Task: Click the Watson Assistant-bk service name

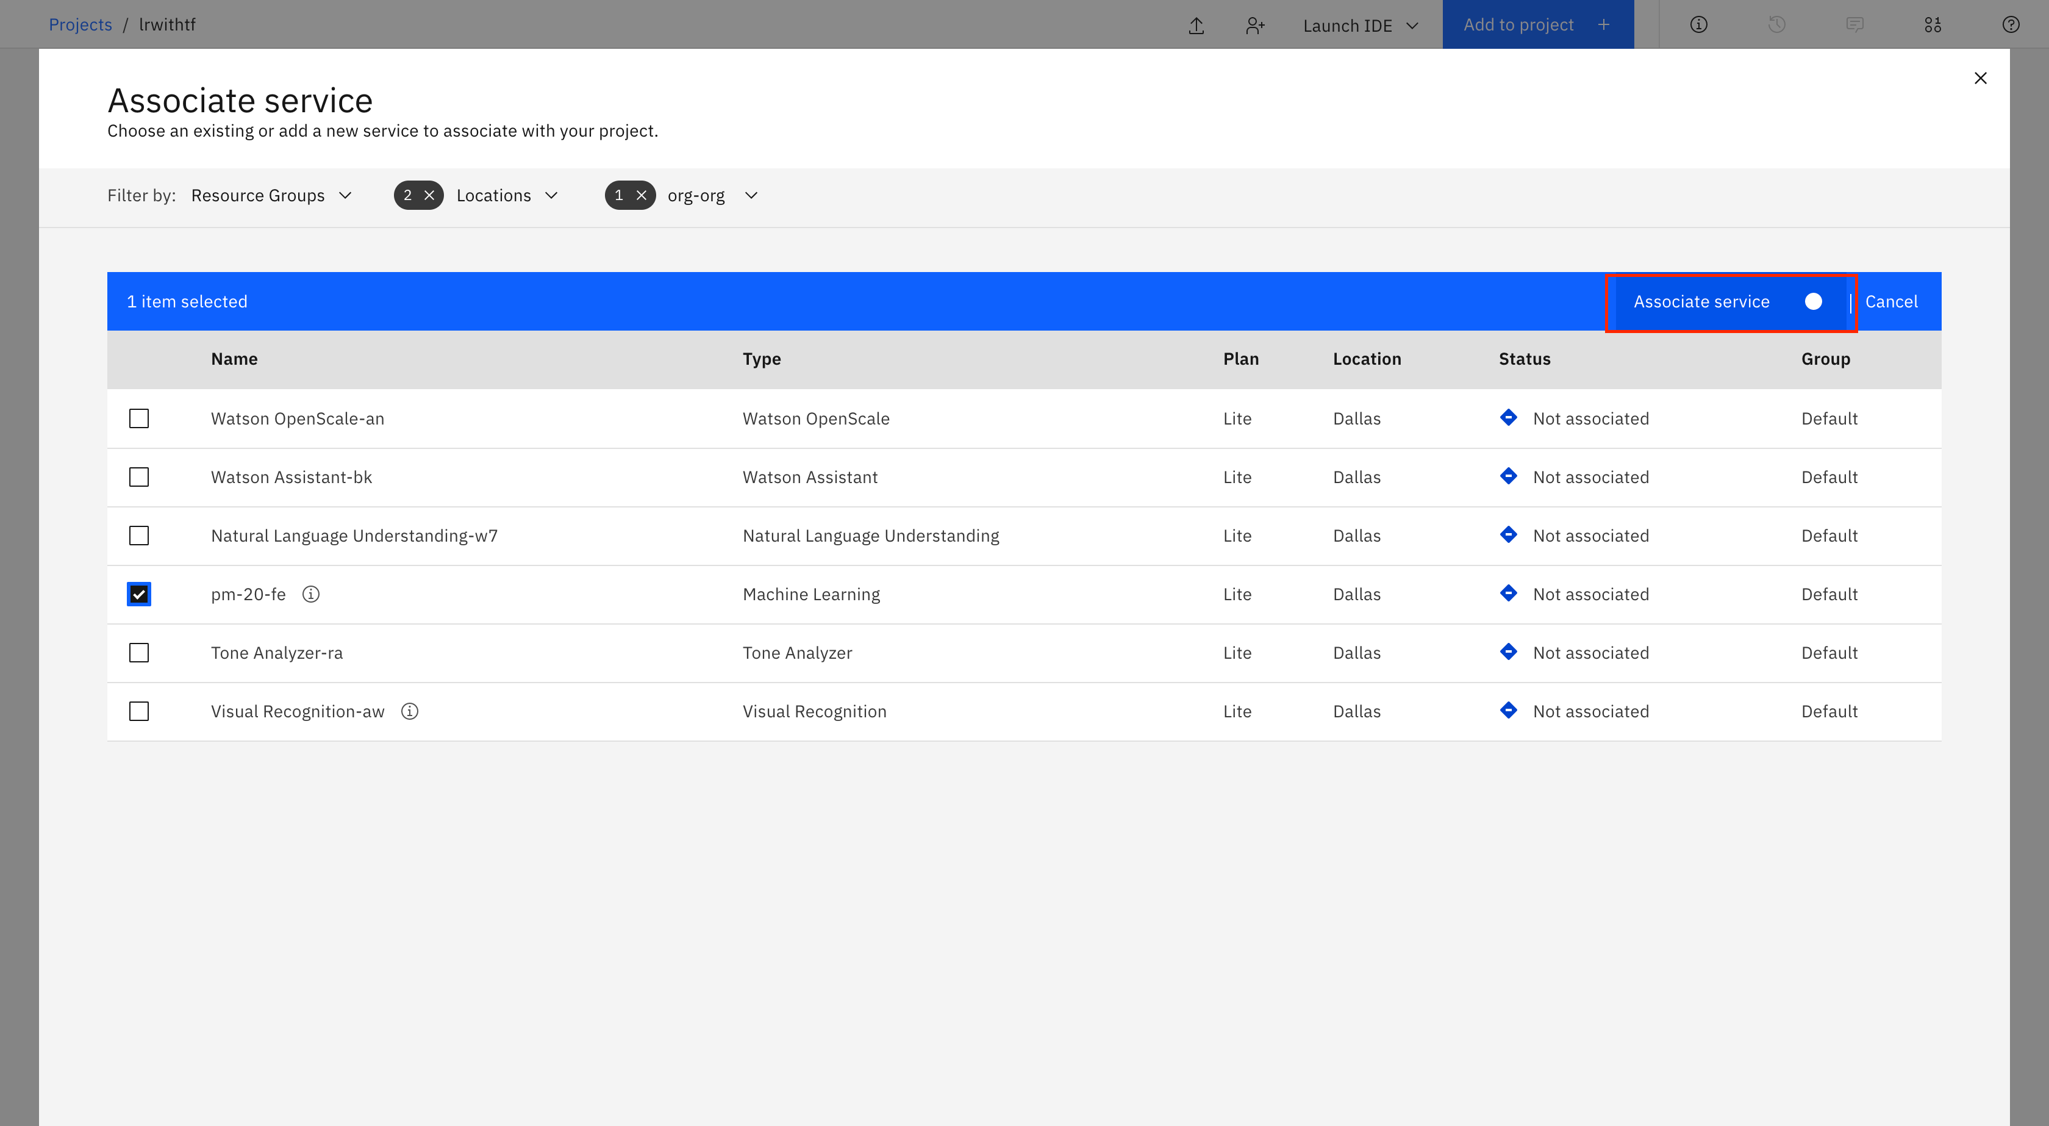Action: [291, 478]
